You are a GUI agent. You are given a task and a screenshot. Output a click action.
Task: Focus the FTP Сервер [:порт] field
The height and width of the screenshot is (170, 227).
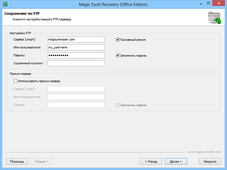coord(76,39)
